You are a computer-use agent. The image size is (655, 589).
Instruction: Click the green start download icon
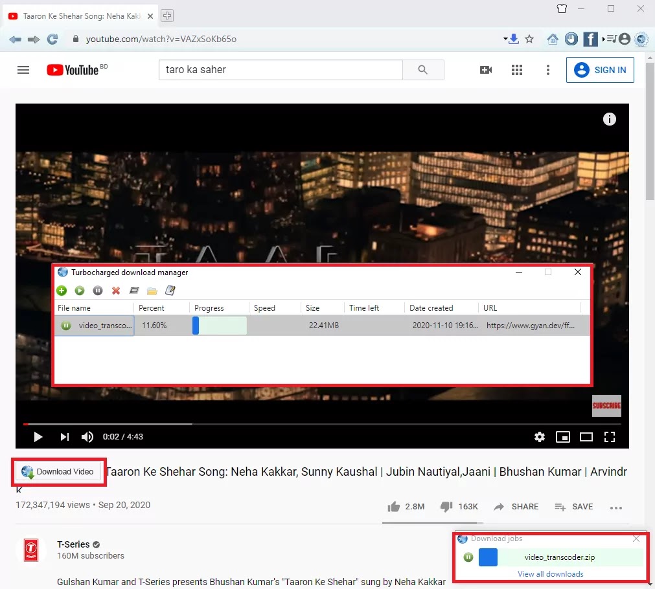(x=80, y=291)
